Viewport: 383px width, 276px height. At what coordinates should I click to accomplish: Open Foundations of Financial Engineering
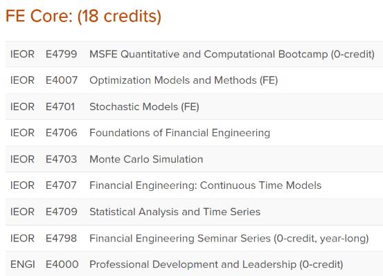(x=180, y=133)
